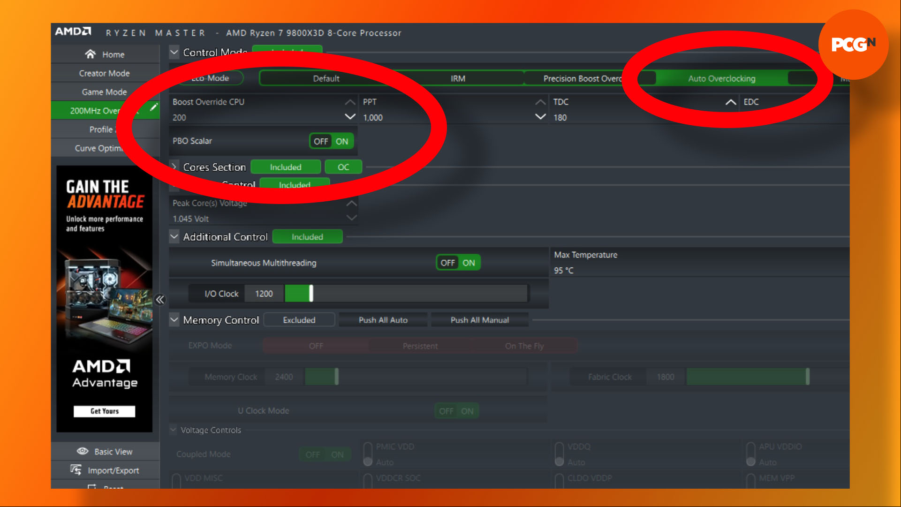The height and width of the screenshot is (507, 901).
Task: Toggle Coupled Mode switch
Action: [x=325, y=454]
